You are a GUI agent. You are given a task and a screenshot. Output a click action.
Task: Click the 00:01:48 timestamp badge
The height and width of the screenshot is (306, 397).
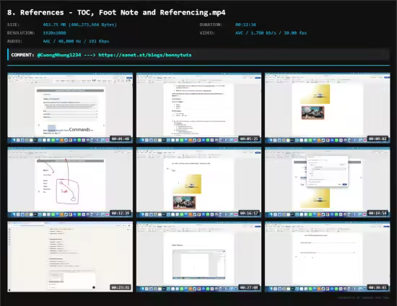pyautogui.click(x=121, y=139)
